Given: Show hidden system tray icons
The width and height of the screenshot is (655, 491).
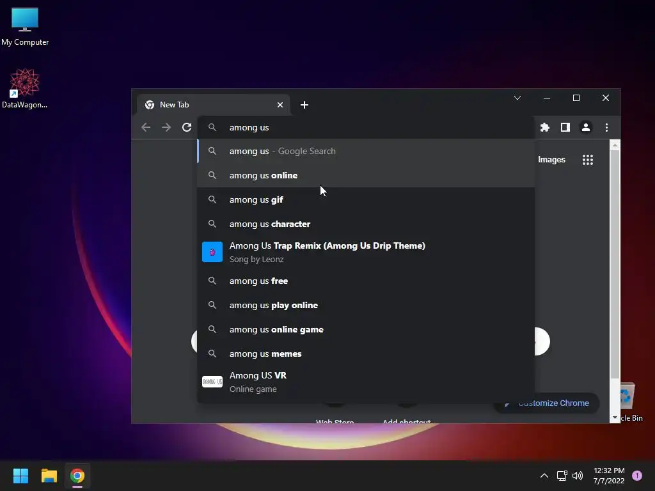Looking at the screenshot, I should coord(544,476).
